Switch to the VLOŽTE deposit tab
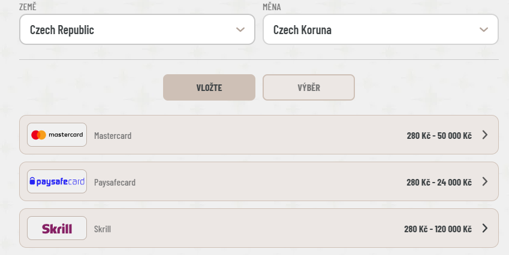Image resolution: width=509 pixels, height=255 pixels. point(209,87)
